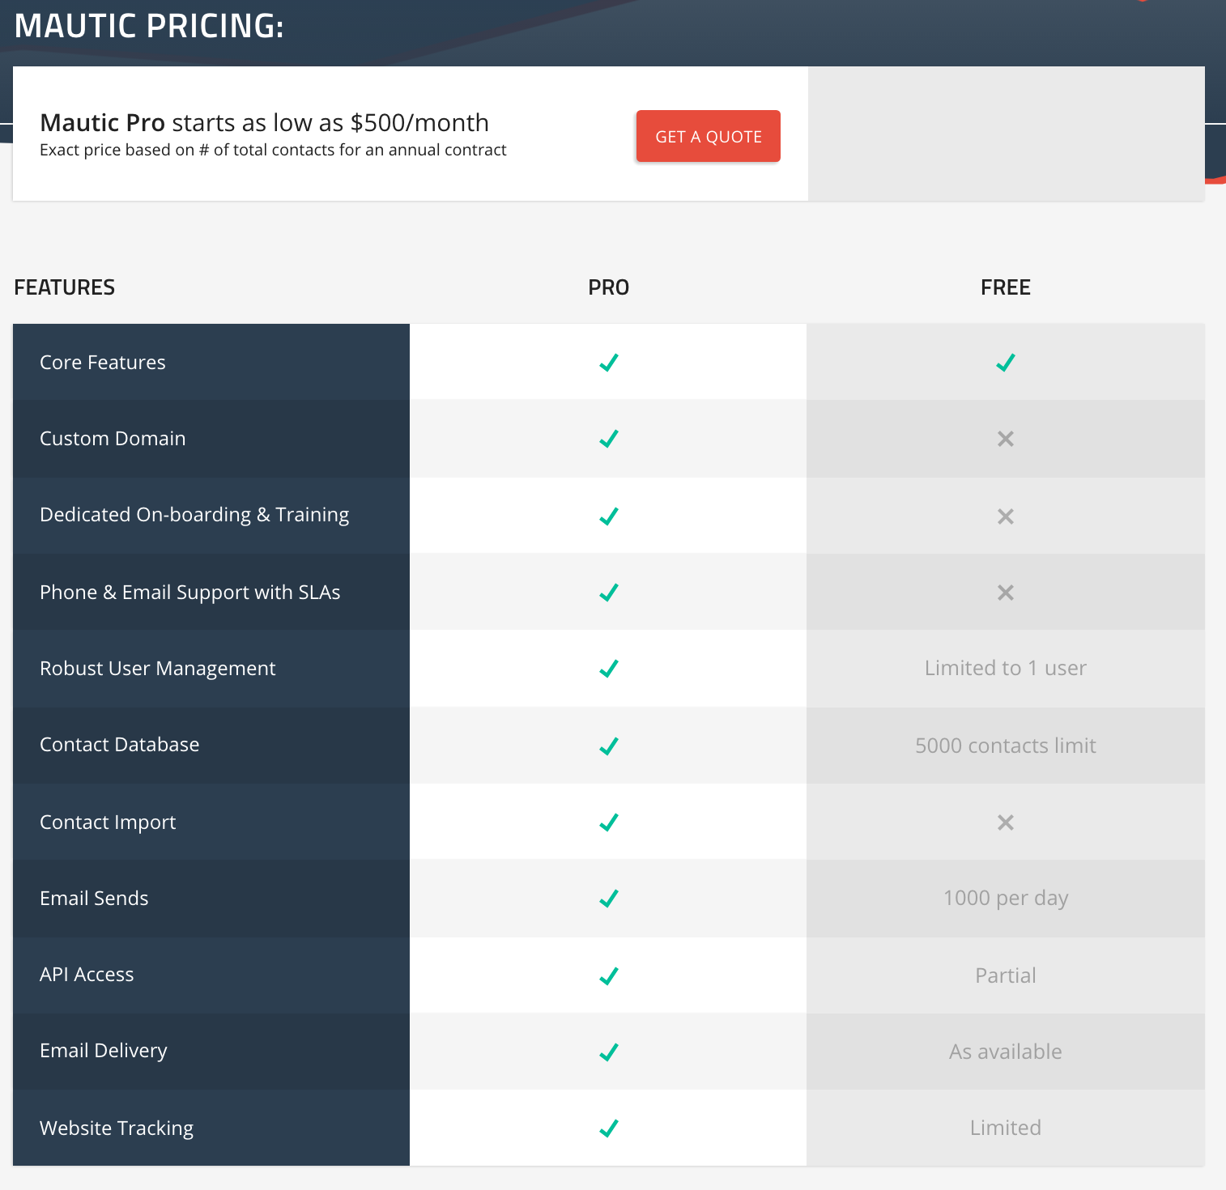This screenshot has width=1226, height=1190.
Task: Click Pro checkmark for Robust User Management
Action: pos(609,669)
